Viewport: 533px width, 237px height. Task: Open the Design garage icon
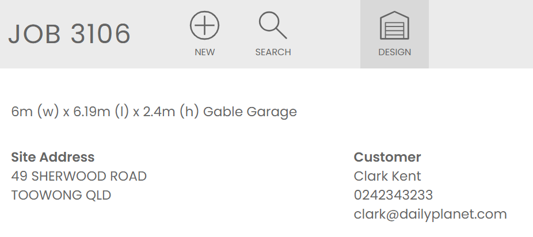pyautogui.click(x=394, y=26)
